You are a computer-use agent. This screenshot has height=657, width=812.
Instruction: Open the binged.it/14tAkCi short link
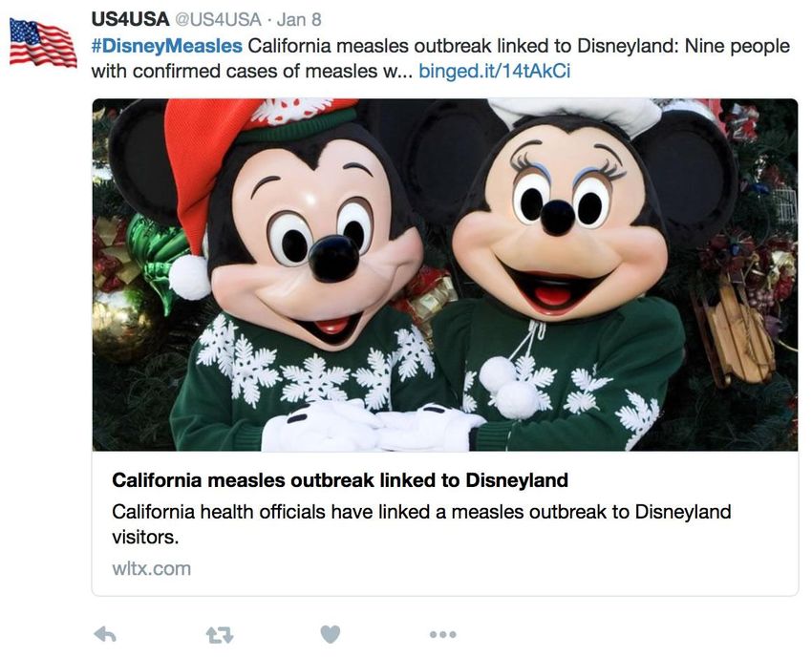495,71
